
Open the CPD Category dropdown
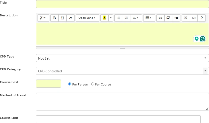click(x=122, y=71)
